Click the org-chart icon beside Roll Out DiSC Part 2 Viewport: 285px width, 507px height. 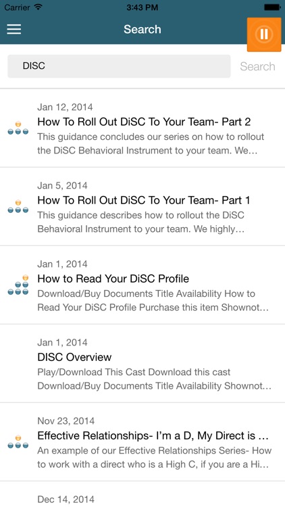18,128
